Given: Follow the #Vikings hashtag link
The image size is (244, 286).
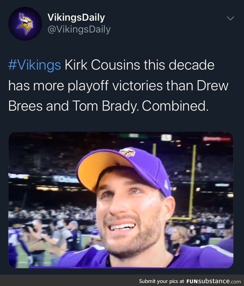Looking at the screenshot, I should [34, 65].
